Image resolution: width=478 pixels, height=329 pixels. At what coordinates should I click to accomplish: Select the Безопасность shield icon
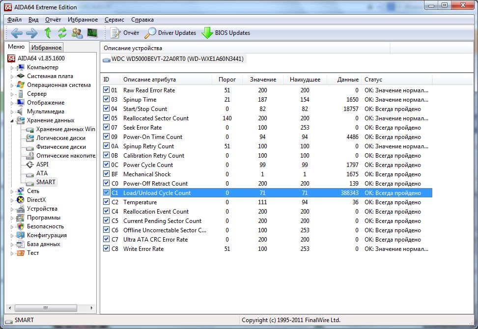click(21, 226)
